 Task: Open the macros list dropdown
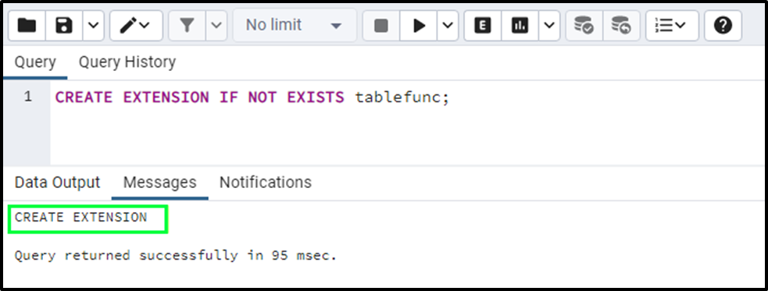(672, 26)
